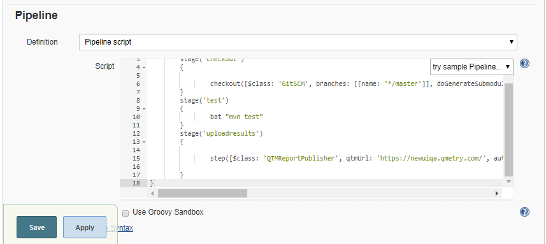This screenshot has width=546, height=244.
Task: Open help for Use Groovy Sandbox
Action: coord(524,212)
